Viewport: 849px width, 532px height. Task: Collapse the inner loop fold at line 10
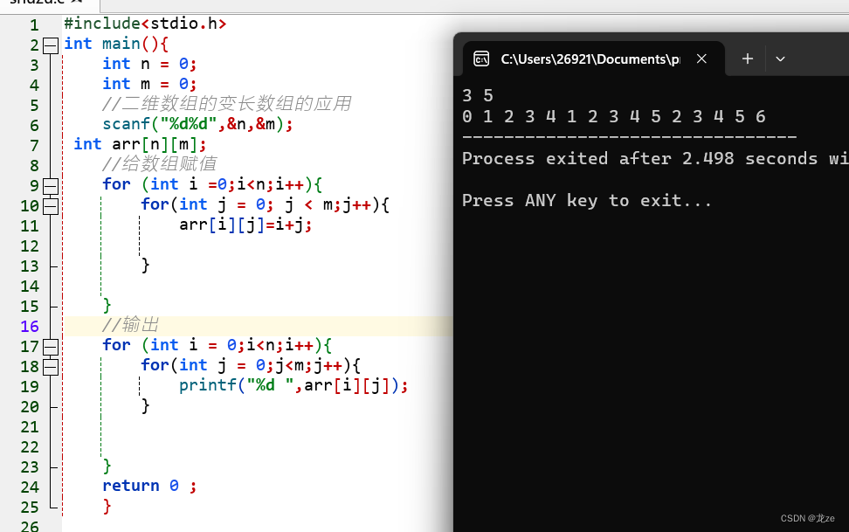(51, 206)
